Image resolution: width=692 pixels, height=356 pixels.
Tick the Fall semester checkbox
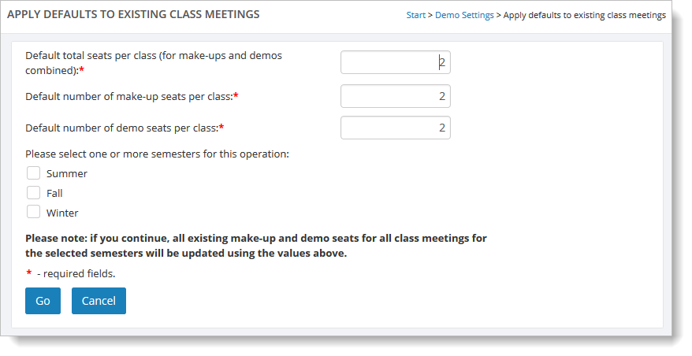[34, 193]
